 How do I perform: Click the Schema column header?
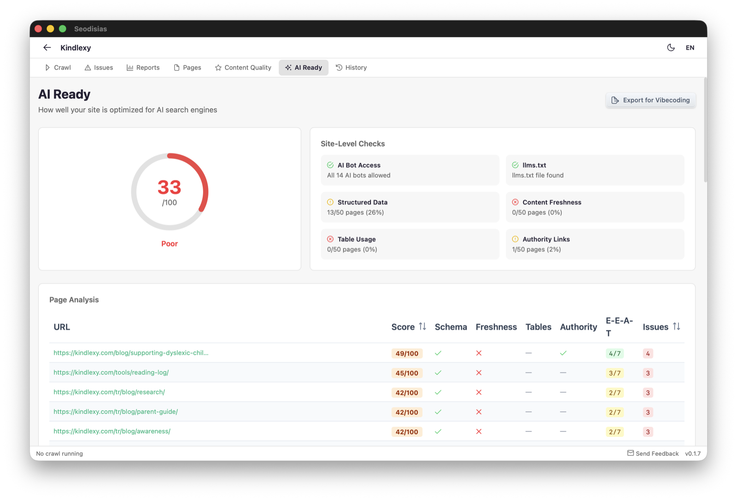pyautogui.click(x=450, y=327)
